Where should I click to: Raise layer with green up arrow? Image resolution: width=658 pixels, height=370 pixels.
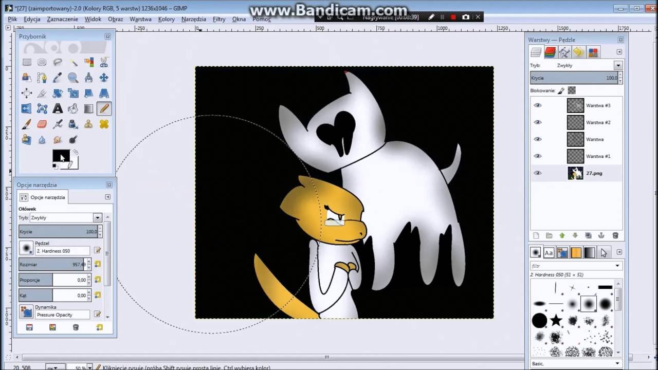562,235
